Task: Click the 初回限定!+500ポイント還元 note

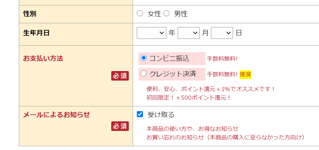Action: point(189,98)
